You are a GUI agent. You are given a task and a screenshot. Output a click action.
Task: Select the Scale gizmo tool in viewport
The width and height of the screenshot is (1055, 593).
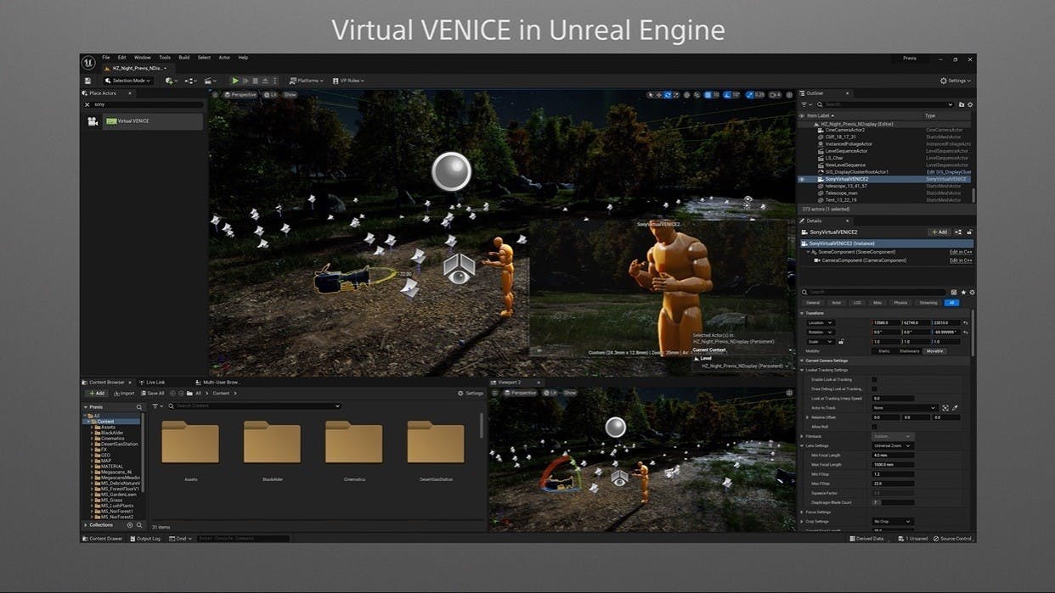(x=676, y=95)
